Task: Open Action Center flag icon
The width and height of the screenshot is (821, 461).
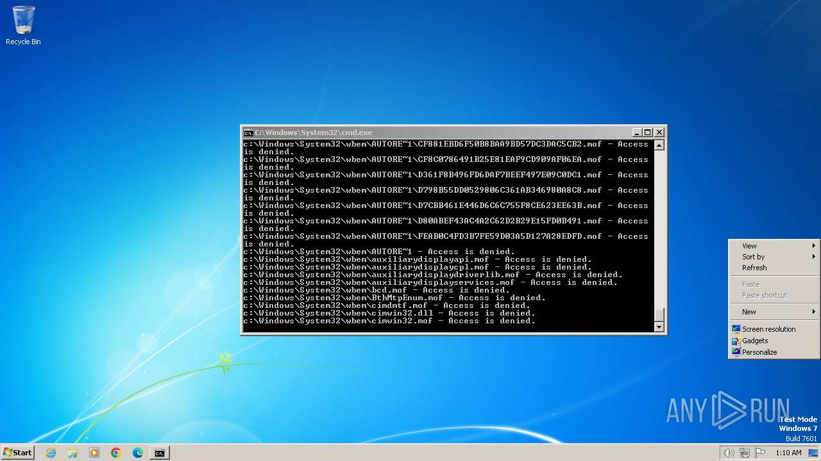Action: (x=760, y=453)
